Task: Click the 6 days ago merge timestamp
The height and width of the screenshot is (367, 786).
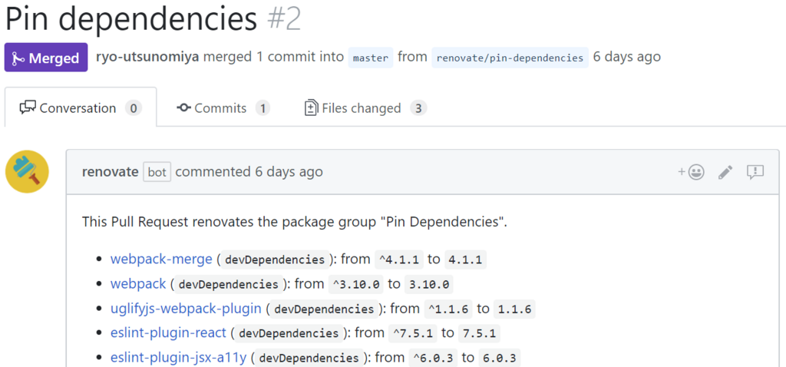Action: tap(626, 57)
